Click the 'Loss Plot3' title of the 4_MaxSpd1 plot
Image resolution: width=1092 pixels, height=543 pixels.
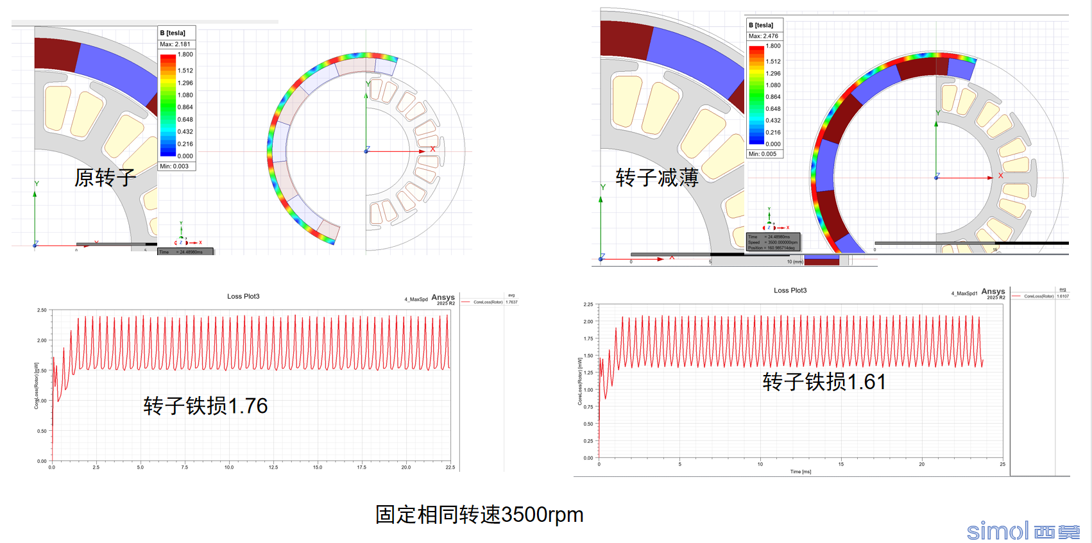790,290
